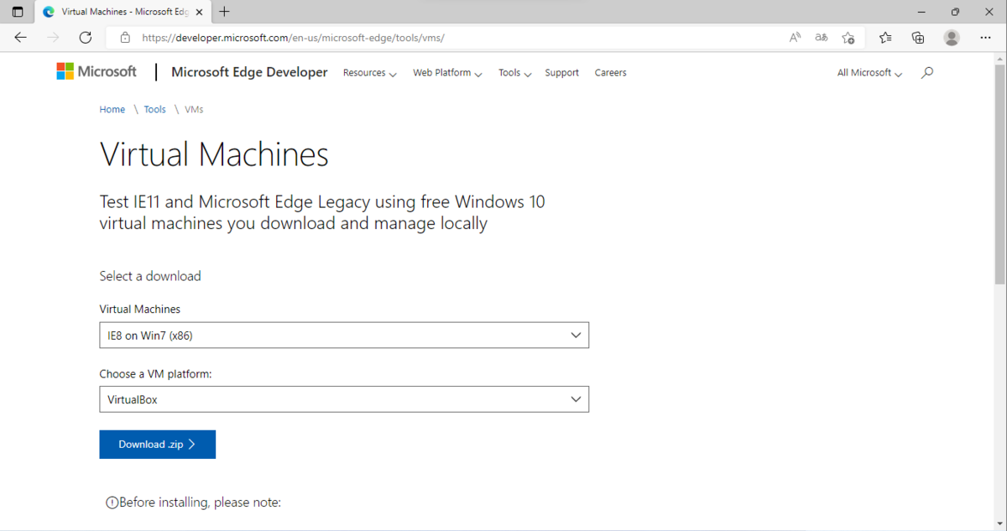Screen dimensions: 1007x531
Task: Open the user profile avatar icon
Action: [x=952, y=38]
